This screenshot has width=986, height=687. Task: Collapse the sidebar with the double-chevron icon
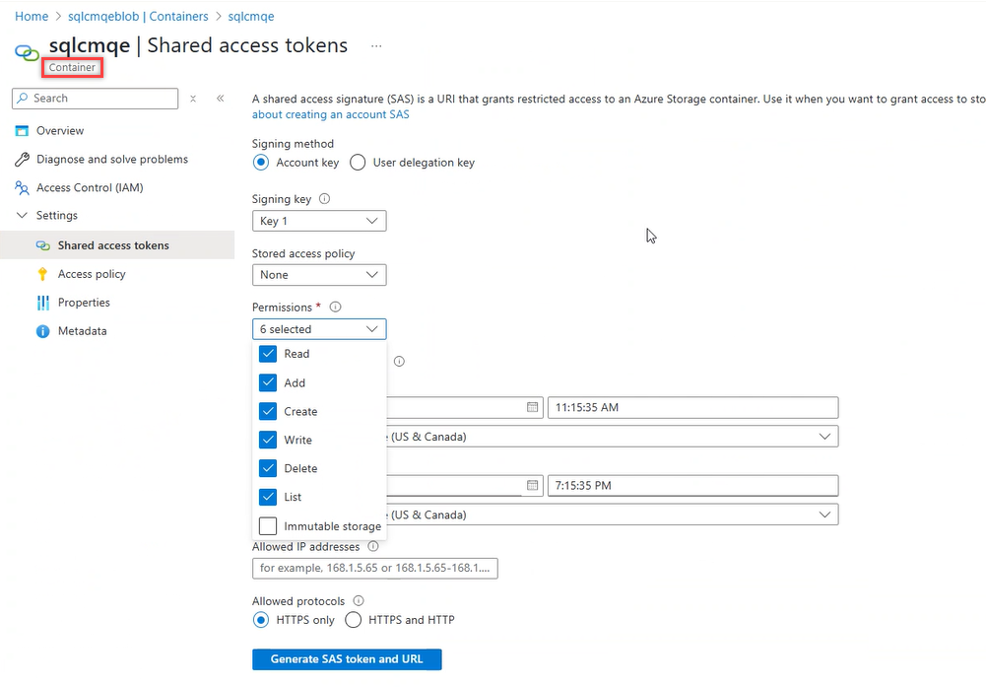[221, 99]
